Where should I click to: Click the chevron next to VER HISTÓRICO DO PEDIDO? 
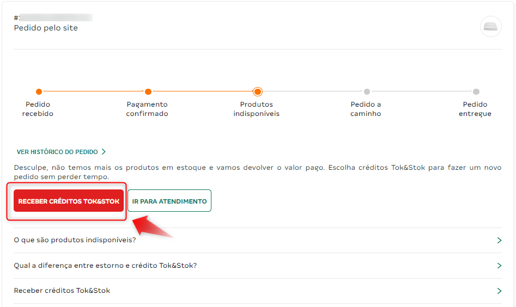(x=104, y=151)
